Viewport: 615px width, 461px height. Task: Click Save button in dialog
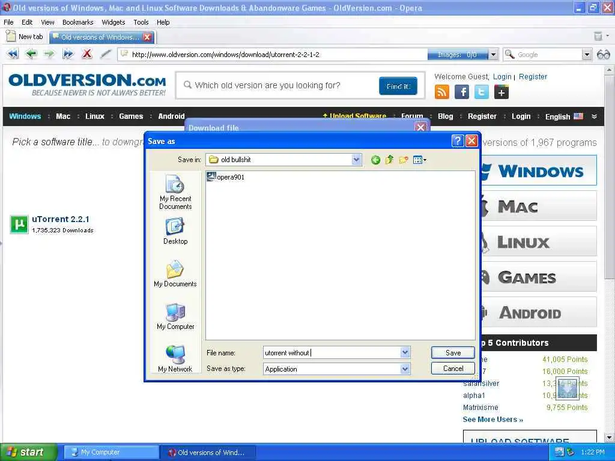coord(453,353)
